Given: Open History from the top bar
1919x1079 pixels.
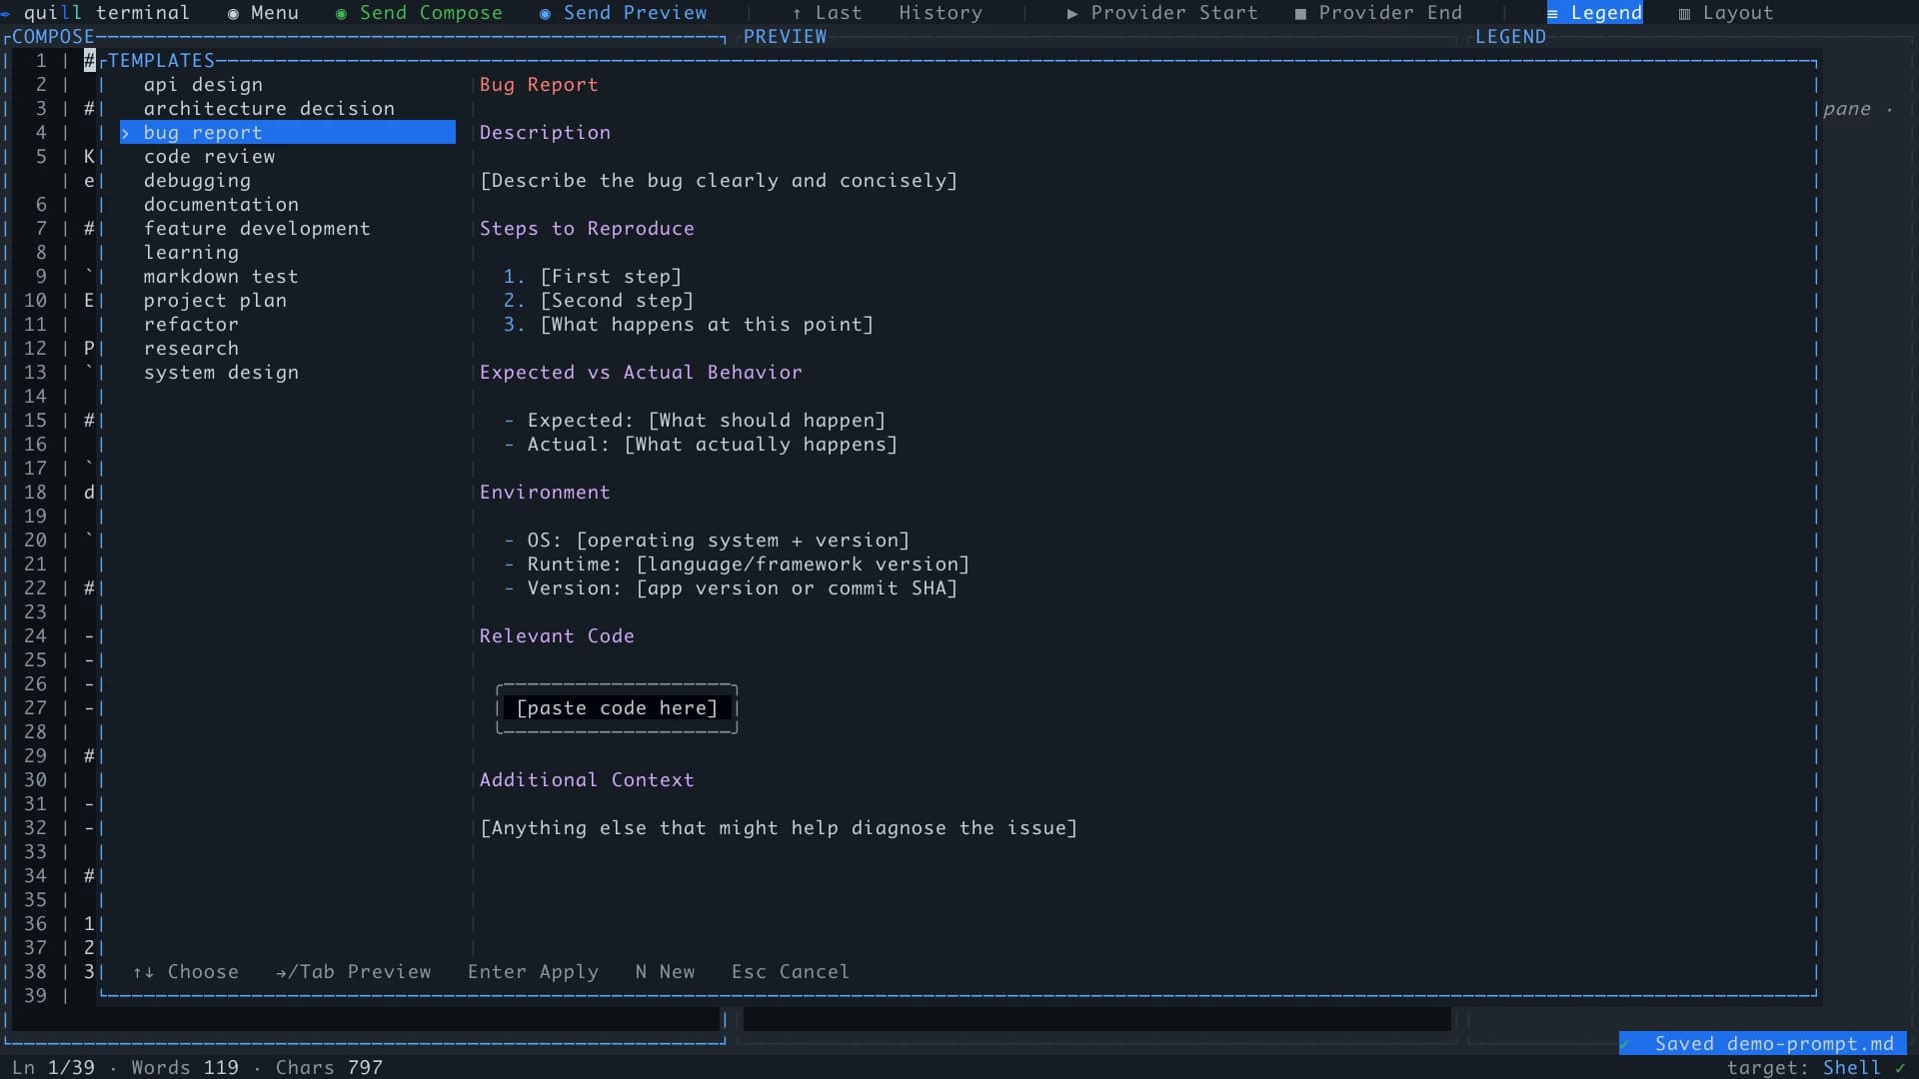Looking at the screenshot, I should (941, 13).
